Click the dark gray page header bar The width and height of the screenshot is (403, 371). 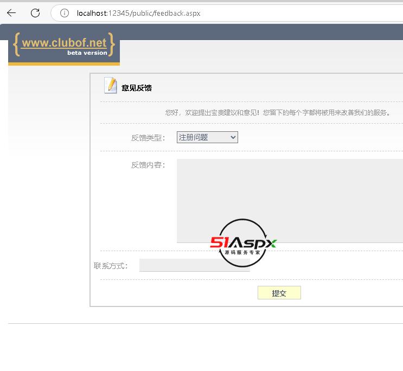coord(260,31)
